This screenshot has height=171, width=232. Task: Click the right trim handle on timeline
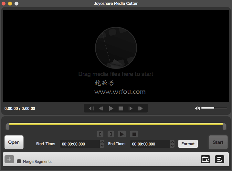coord(225,126)
